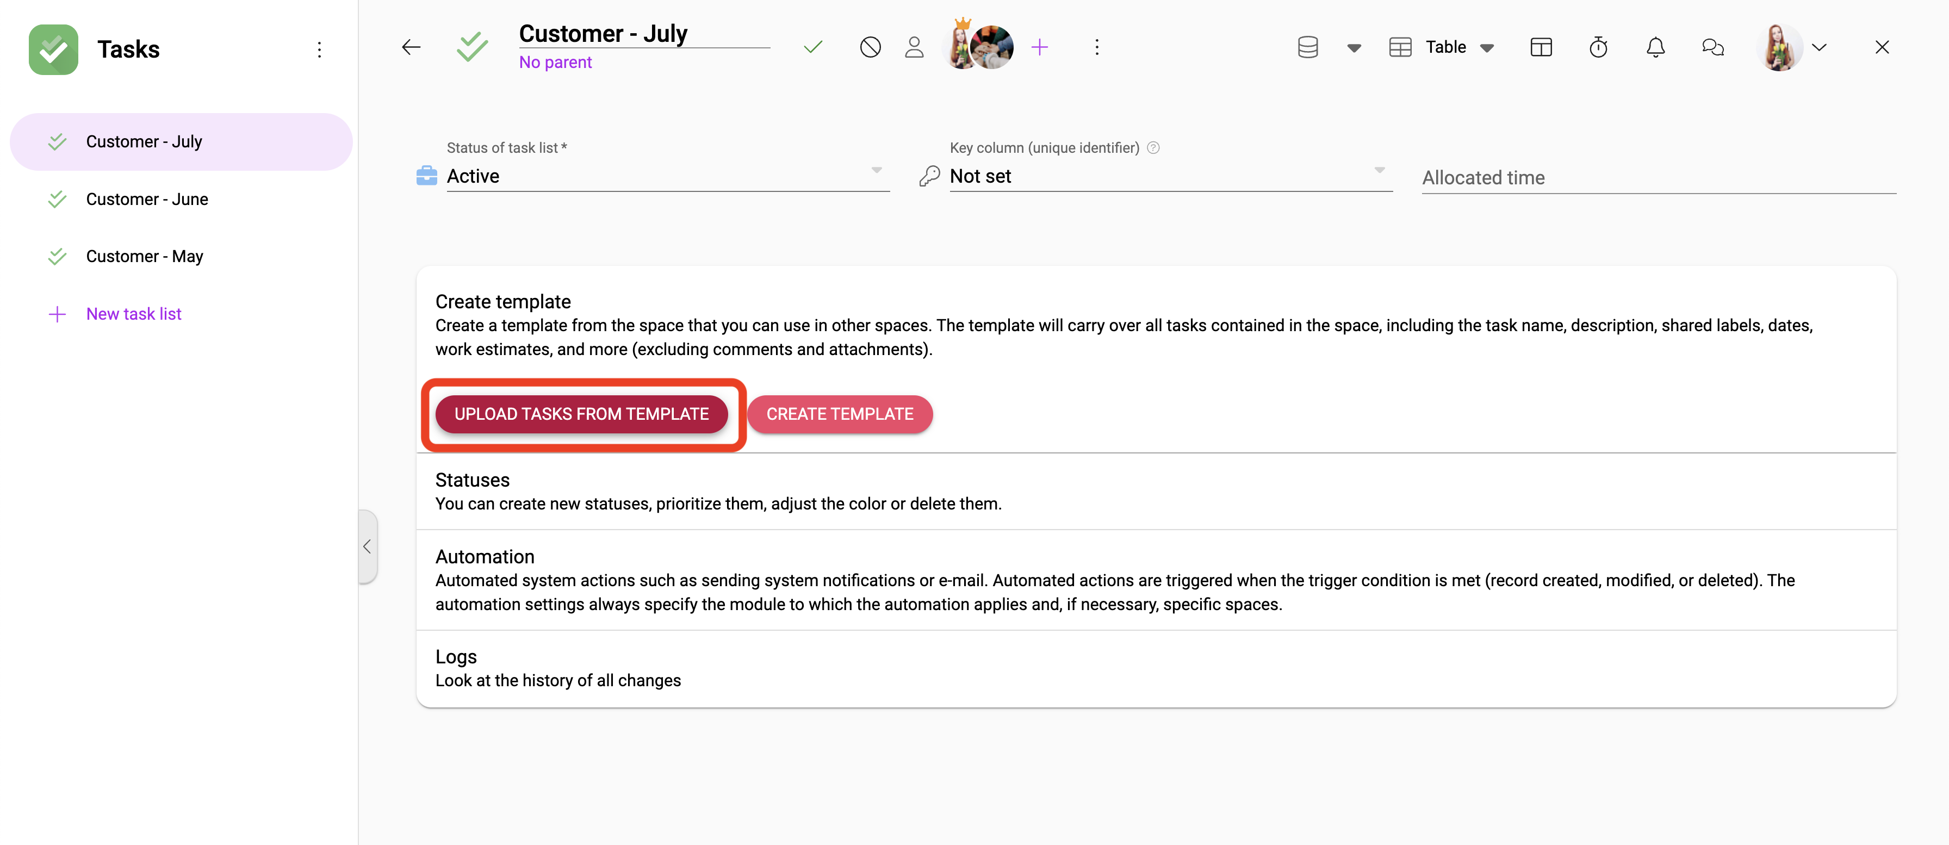Select Customer - May task list

click(181, 257)
